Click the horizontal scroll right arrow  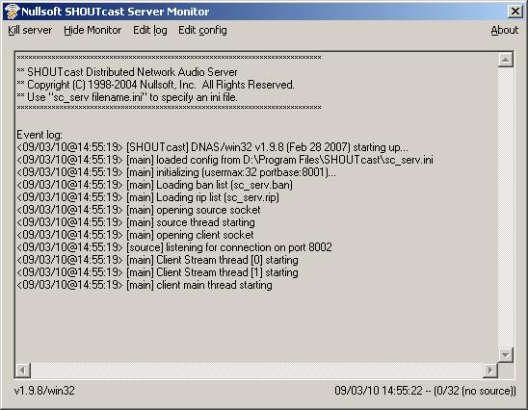[490, 371]
